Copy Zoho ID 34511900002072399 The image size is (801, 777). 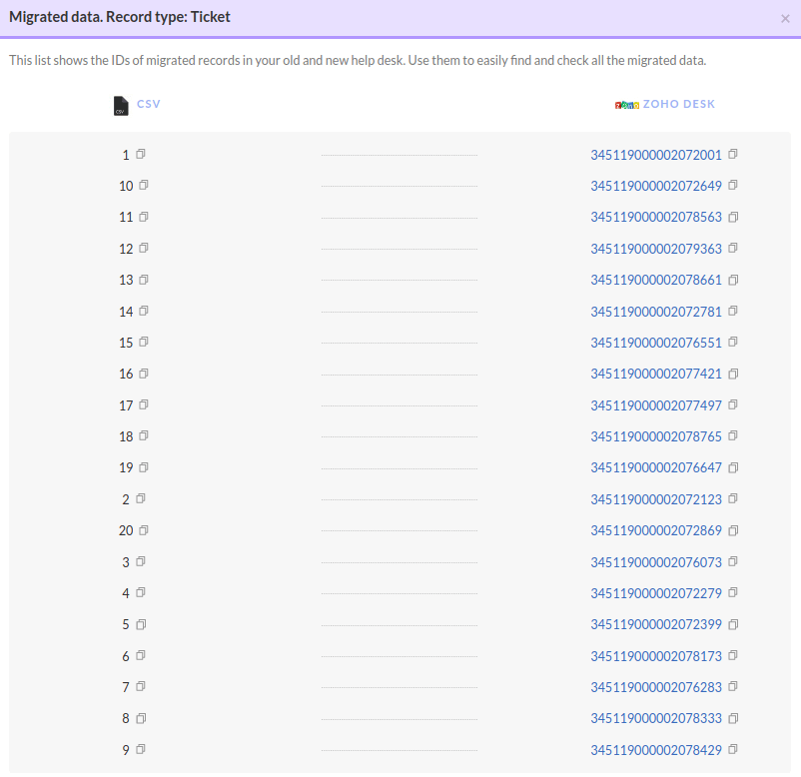pos(733,624)
